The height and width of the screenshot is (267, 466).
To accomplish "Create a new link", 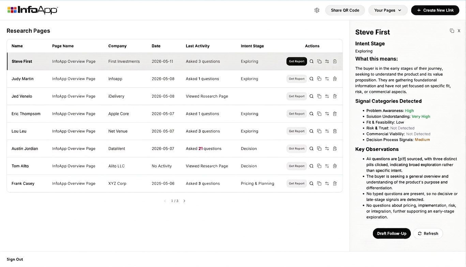I will [x=435, y=10].
